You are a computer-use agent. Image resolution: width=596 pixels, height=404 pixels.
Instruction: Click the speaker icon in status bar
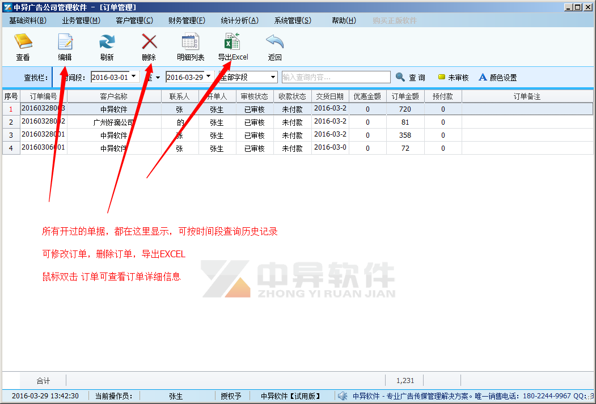(343, 397)
